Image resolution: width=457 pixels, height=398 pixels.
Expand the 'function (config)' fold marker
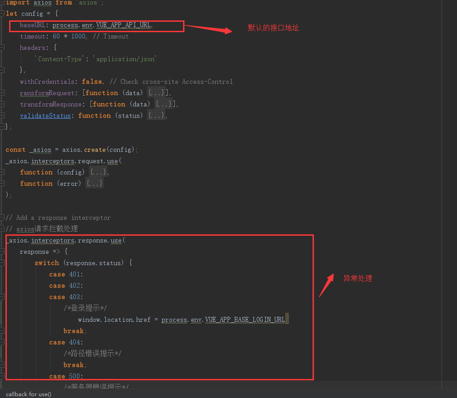pyautogui.click(x=2, y=172)
